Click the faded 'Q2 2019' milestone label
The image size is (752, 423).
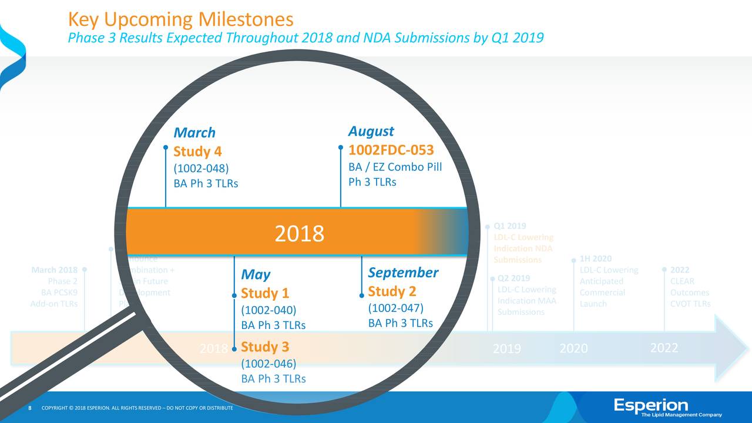[x=513, y=278]
